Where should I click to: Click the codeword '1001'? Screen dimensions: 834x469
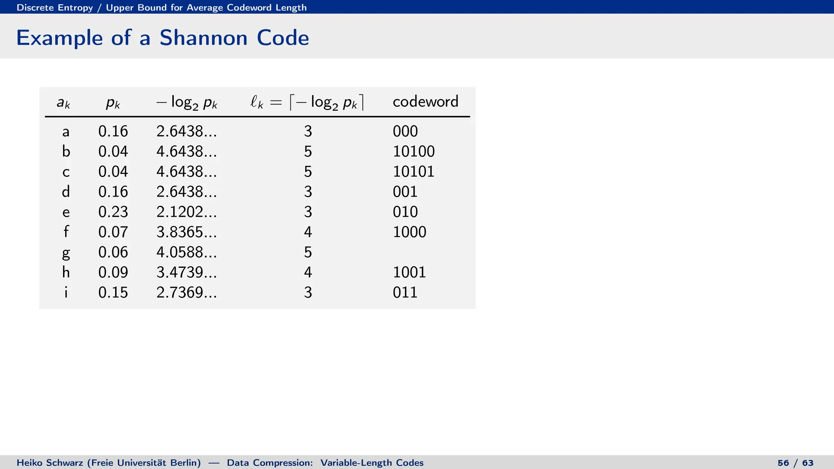tap(410, 272)
